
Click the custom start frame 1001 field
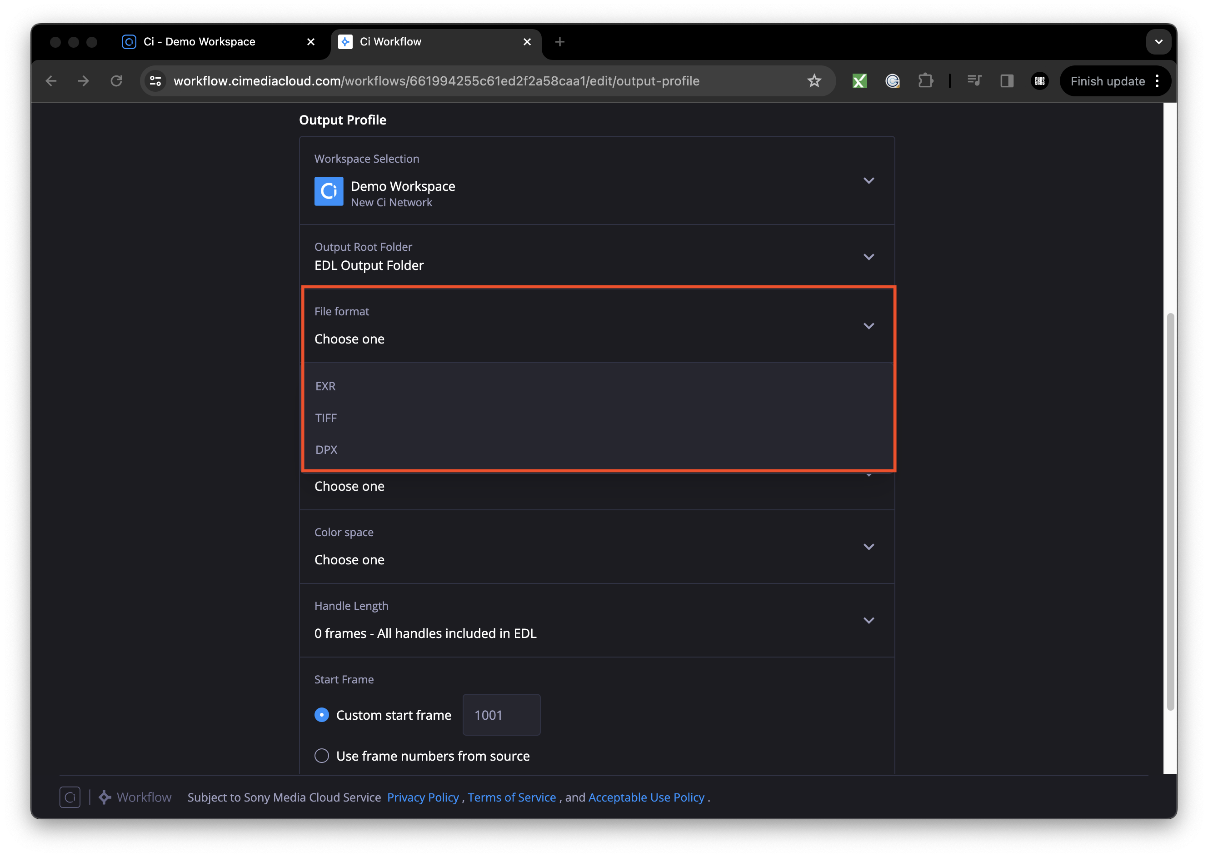tap(501, 714)
